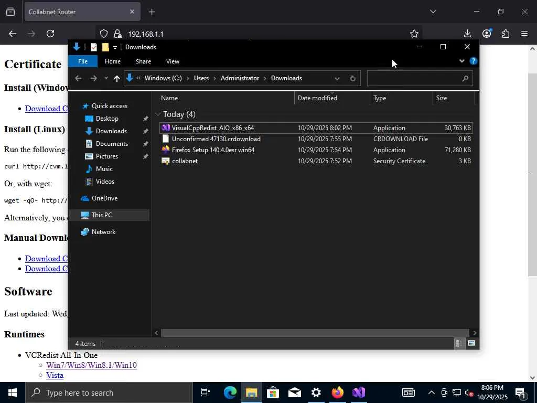Click the Explorer search box

pyautogui.click(x=420, y=79)
